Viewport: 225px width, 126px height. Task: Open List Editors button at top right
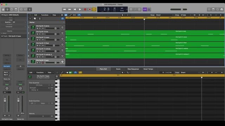coord(209,9)
